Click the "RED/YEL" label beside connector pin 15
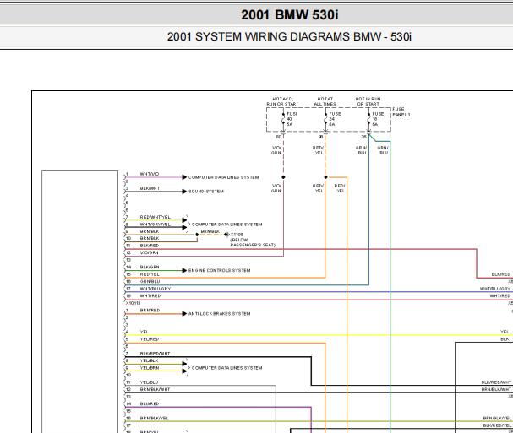Image resolution: width=513 pixels, height=433 pixels. point(150,274)
